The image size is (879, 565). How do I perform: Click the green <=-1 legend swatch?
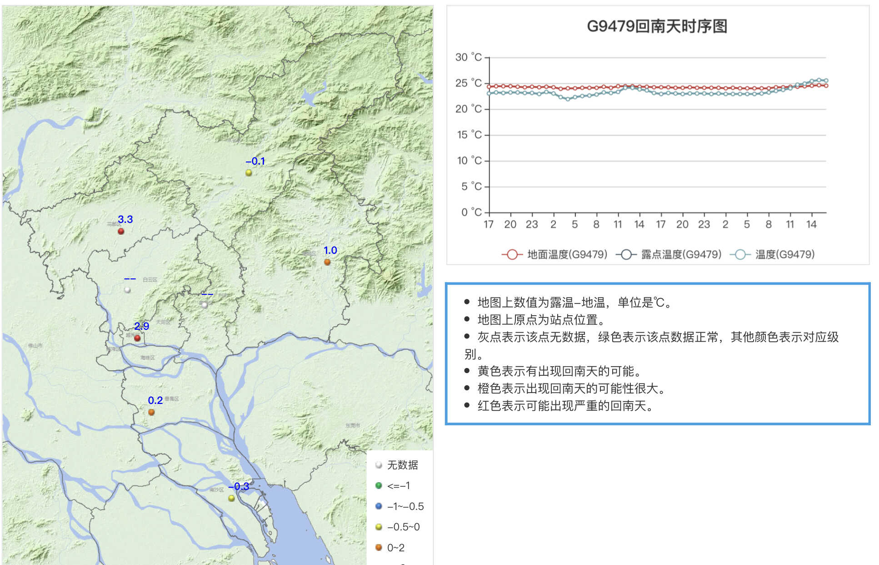click(379, 485)
